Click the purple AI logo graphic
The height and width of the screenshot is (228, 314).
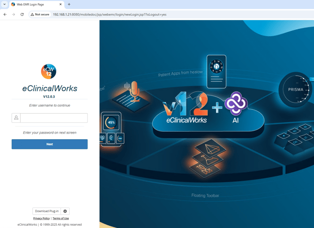click(x=236, y=103)
